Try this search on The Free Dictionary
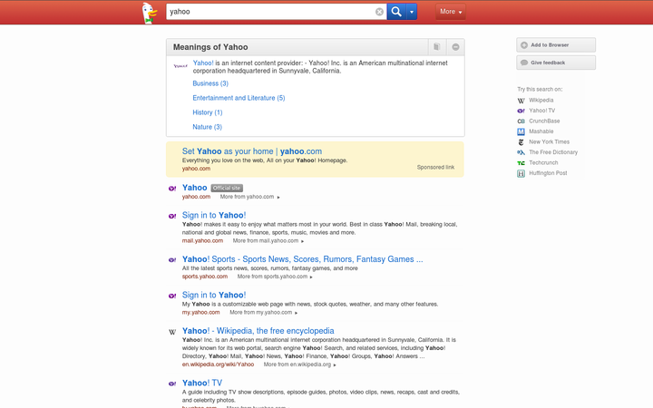Screen dimensions: 653x408 click(x=553, y=152)
